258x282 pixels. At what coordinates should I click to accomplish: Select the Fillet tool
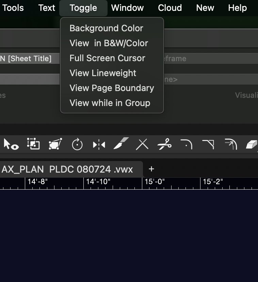pyautogui.click(x=186, y=144)
